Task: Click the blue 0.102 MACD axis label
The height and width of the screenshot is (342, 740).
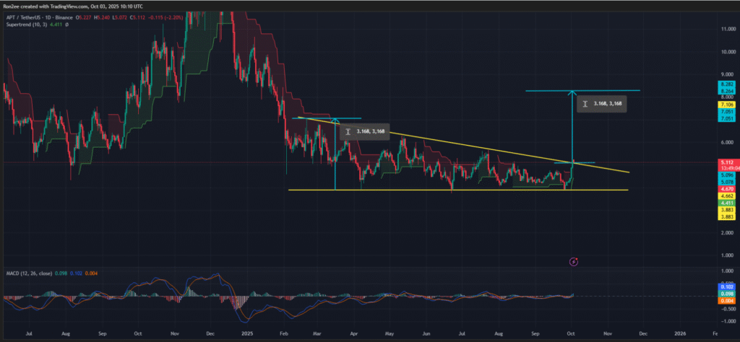Action: pyautogui.click(x=724, y=287)
